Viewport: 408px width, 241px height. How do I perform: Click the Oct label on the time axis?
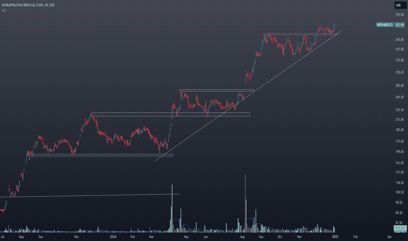coord(280,237)
